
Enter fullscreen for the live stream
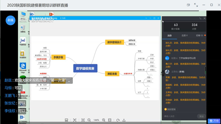[196, 5]
